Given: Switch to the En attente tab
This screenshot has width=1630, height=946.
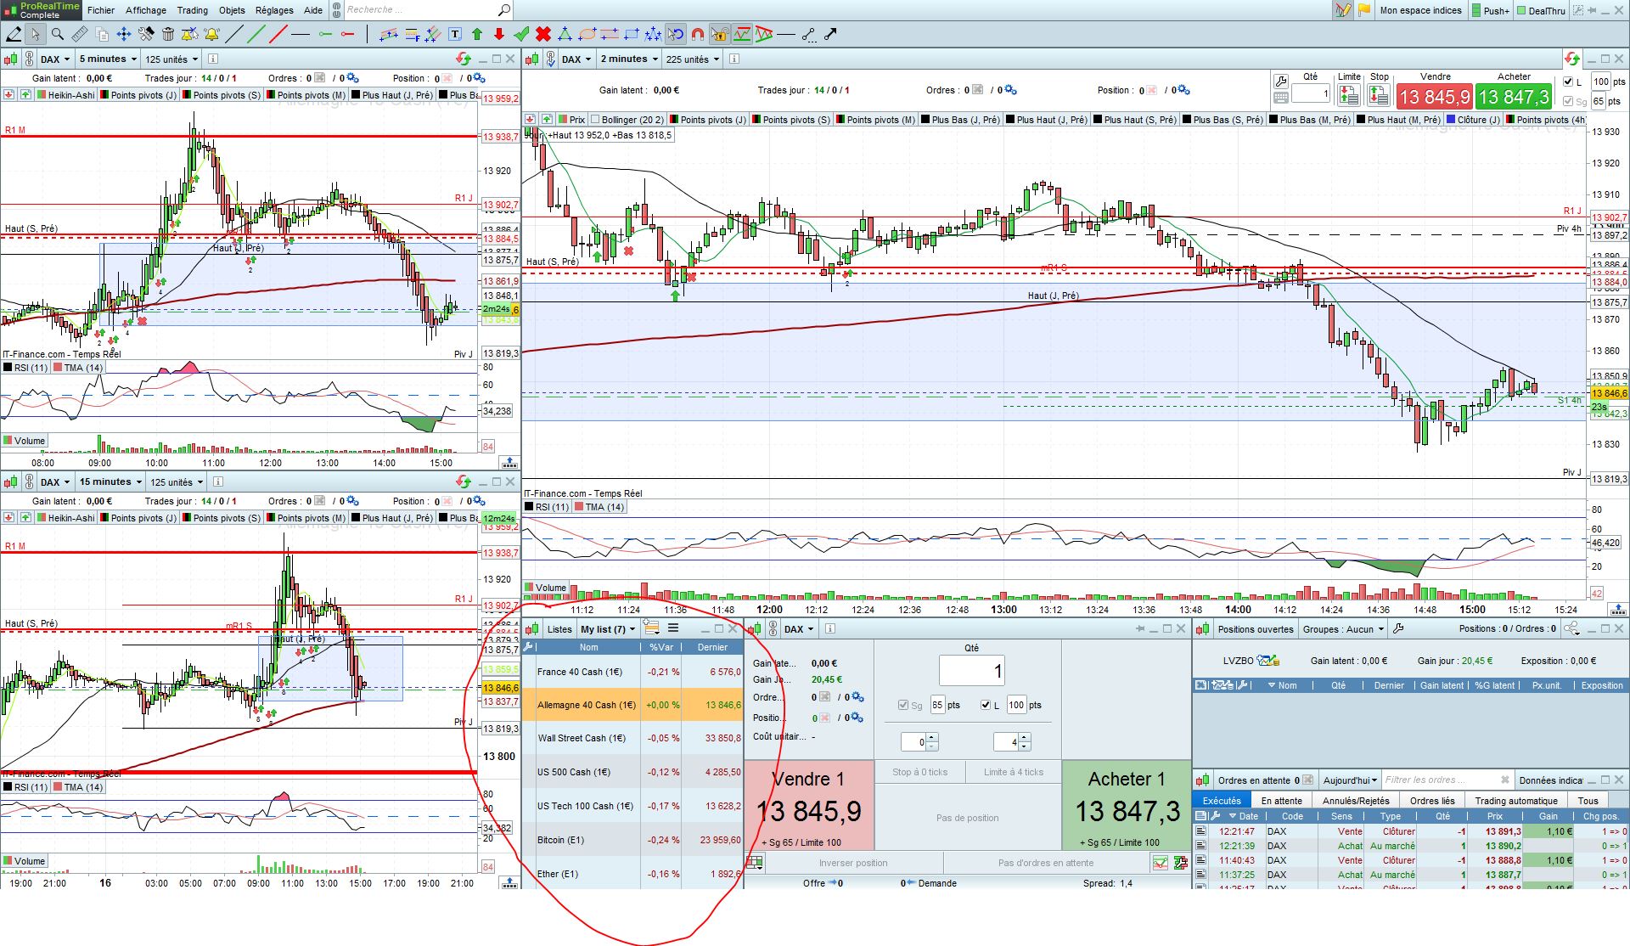Looking at the screenshot, I should tap(1281, 801).
